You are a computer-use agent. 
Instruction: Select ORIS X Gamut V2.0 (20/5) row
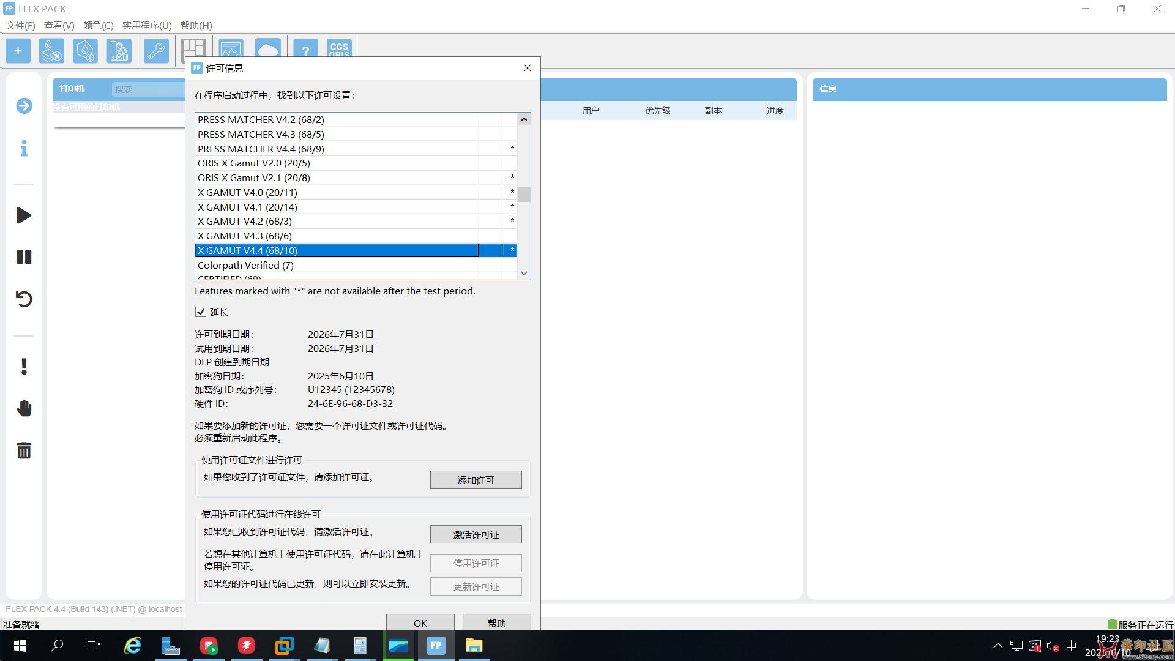pos(356,163)
